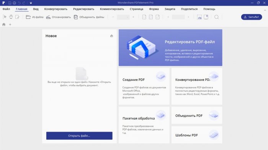The height and width of the screenshot is (150, 268).
Task: Open the Создание PDF card
Action: [144, 86]
